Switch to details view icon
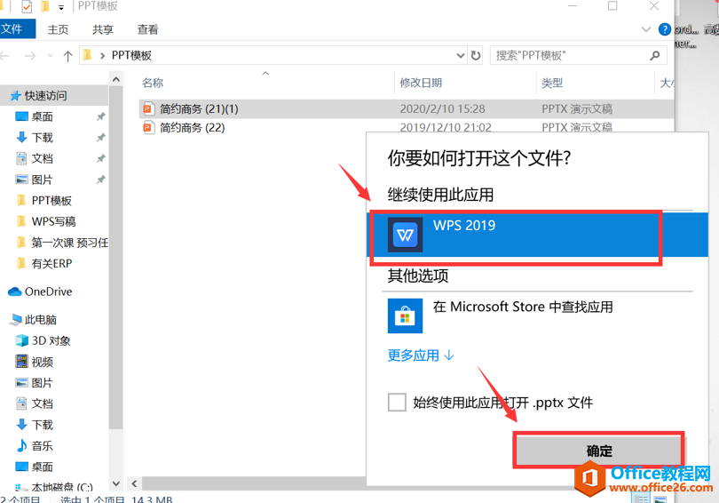Viewport: 719px width, 503px height. [x=642, y=499]
